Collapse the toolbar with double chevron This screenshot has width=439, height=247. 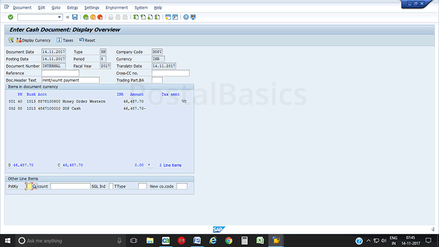click(68, 18)
